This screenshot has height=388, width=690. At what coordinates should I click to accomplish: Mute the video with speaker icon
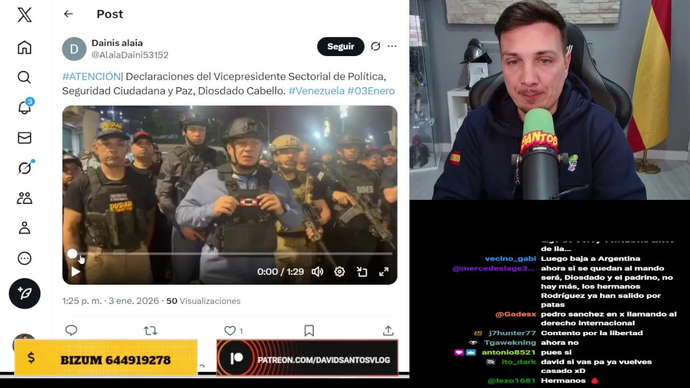pos(318,272)
